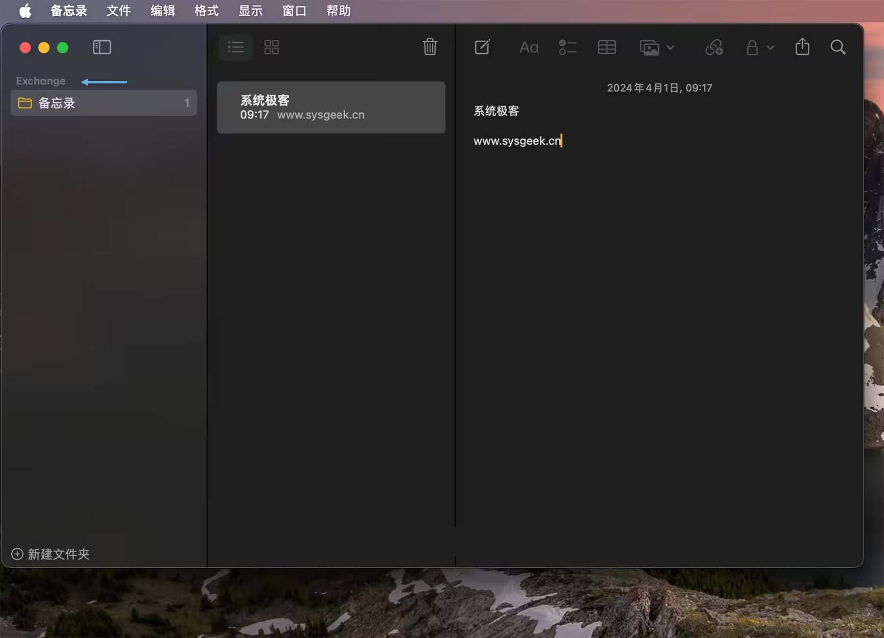Screen dimensions: 884x638
Task: Click the photo media icon
Action: point(649,48)
